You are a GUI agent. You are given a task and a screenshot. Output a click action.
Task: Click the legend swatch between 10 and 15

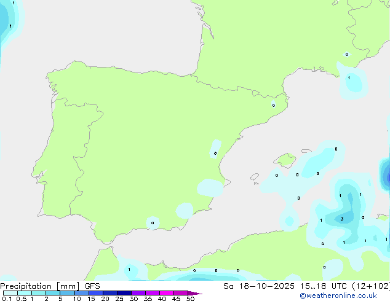(x=82, y=293)
